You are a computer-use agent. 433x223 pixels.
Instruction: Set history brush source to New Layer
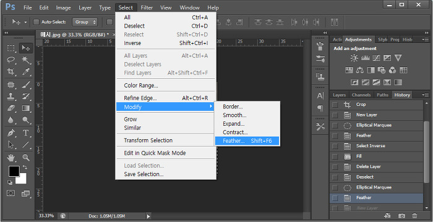[x=335, y=115]
